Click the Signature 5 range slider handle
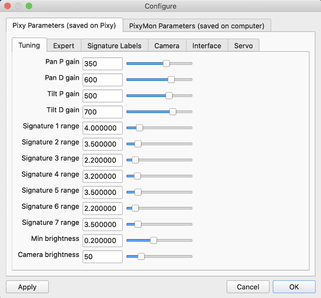The height and width of the screenshot is (298, 321). click(x=138, y=192)
